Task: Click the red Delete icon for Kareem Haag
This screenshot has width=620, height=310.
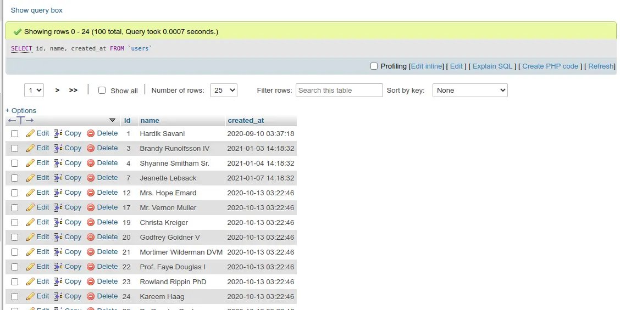Action: click(91, 296)
